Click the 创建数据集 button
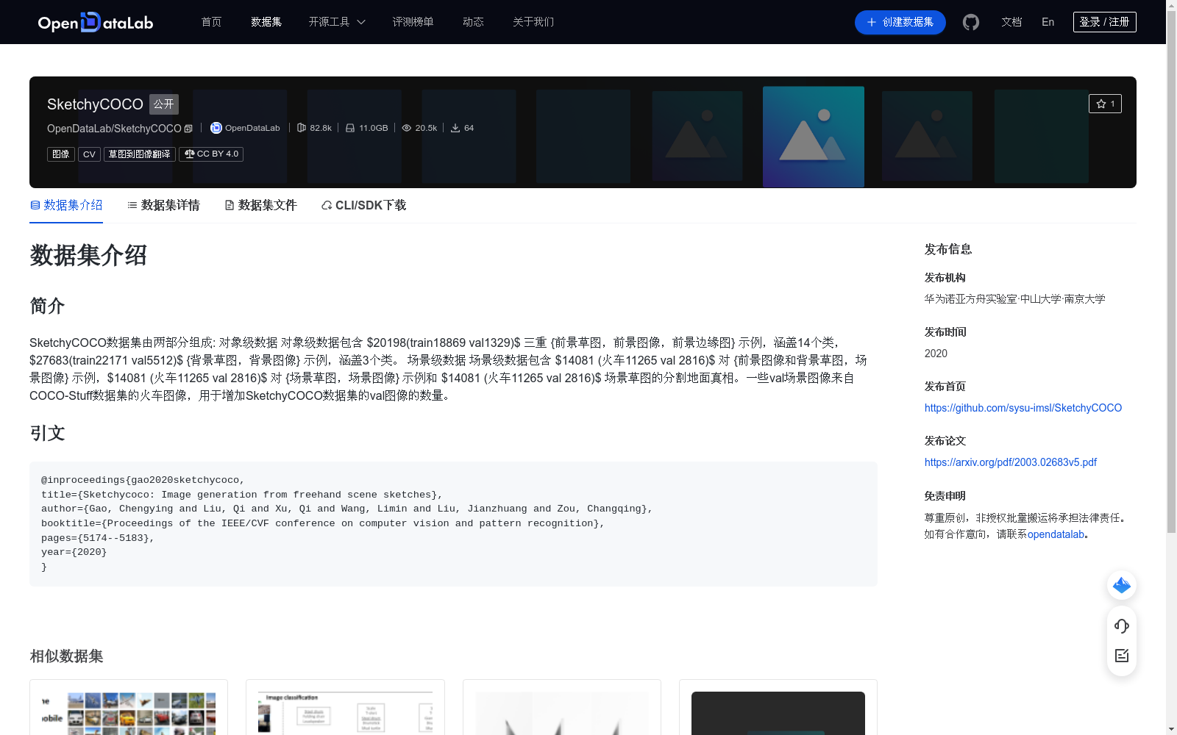The width and height of the screenshot is (1177, 735). pyautogui.click(x=900, y=22)
